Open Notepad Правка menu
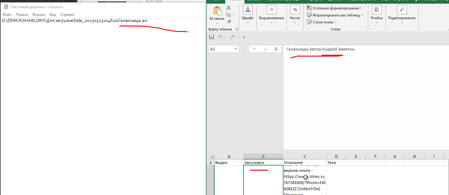This screenshot has height=195, width=449. [22, 15]
